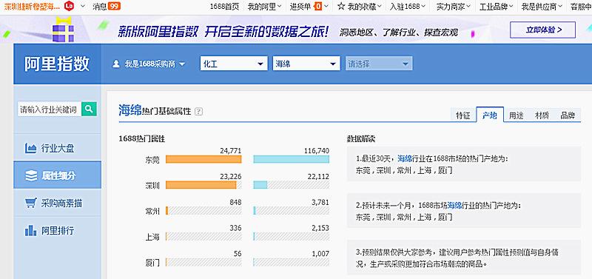The width and height of the screenshot is (592, 279).
Task: Click the 深圳 row label
Action: [152, 185]
